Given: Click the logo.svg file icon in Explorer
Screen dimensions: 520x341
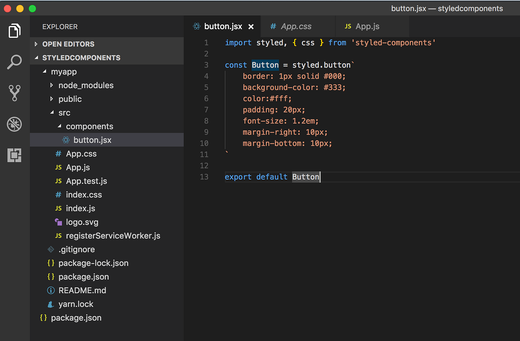Looking at the screenshot, I should click(58, 222).
